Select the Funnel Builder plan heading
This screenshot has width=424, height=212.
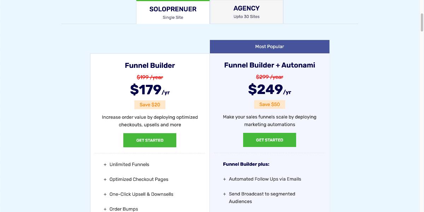150,65
